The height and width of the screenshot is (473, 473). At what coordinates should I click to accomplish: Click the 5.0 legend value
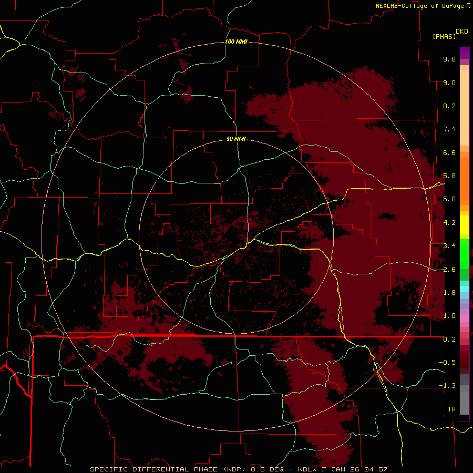(x=449, y=199)
